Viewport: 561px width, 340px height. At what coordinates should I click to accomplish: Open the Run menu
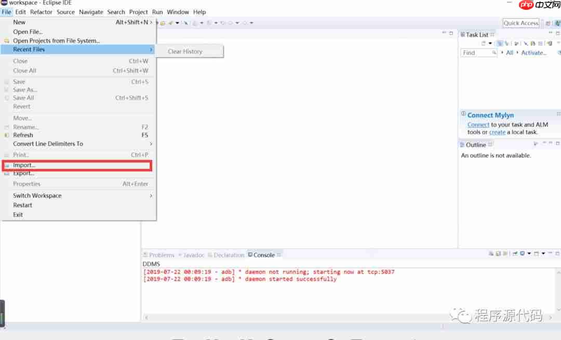[x=157, y=12]
